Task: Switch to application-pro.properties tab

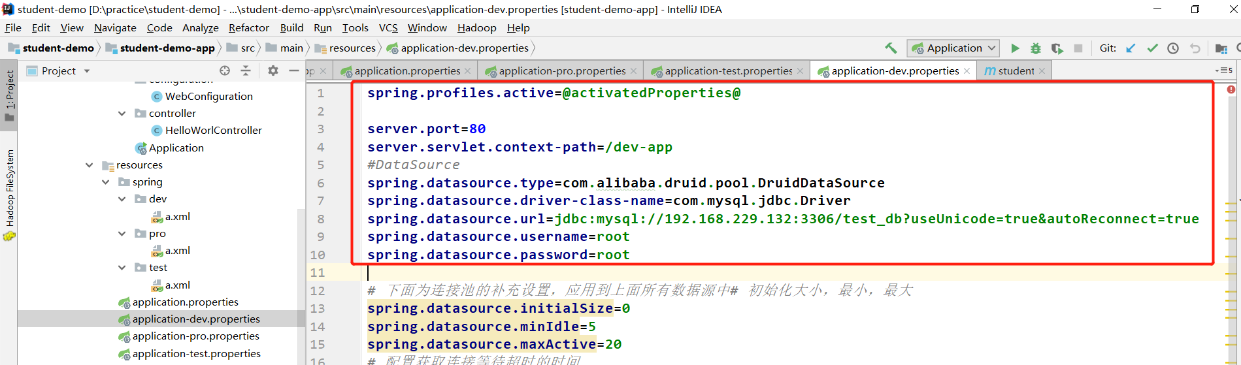Action: pos(561,71)
